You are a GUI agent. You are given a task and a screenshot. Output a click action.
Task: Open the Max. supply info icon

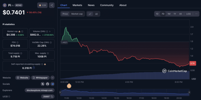point(48,53)
